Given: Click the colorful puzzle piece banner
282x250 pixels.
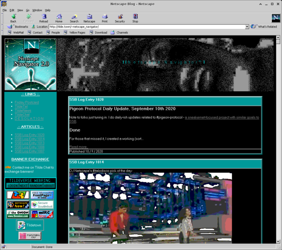Looking at the screenshot, I should (18, 195).
